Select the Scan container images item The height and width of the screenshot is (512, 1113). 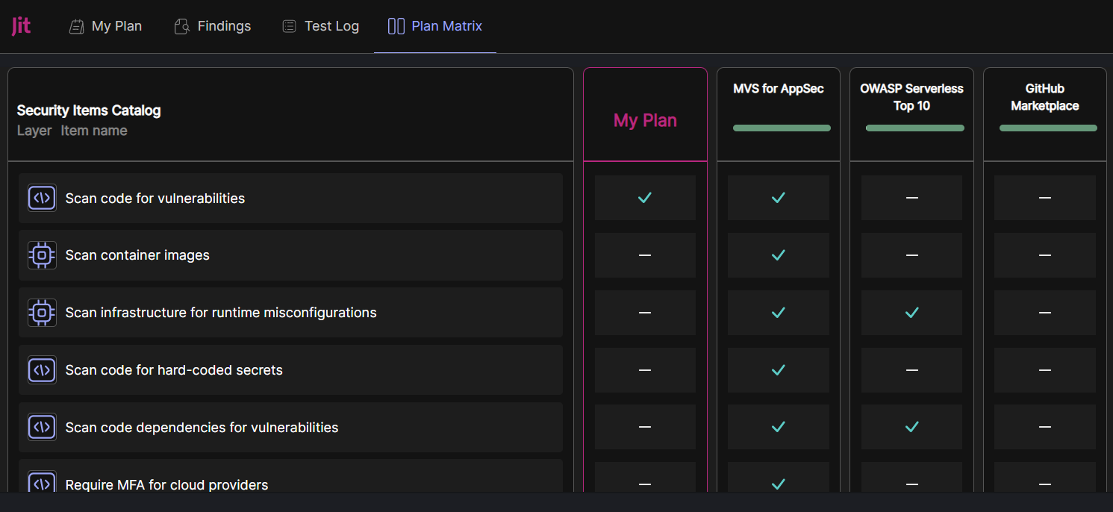(290, 255)
